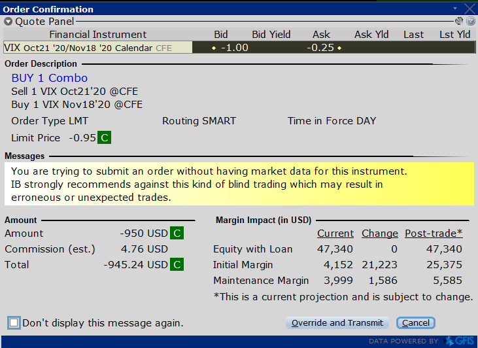Click Override and Transmit button
Viewport: 478px width, 348px height.
point(337,322)
